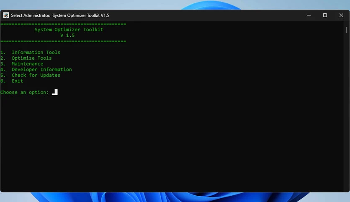Click the 'Developer Information' menu line
350x202 pixels.
pyautogui.click(x=36, y=70)
